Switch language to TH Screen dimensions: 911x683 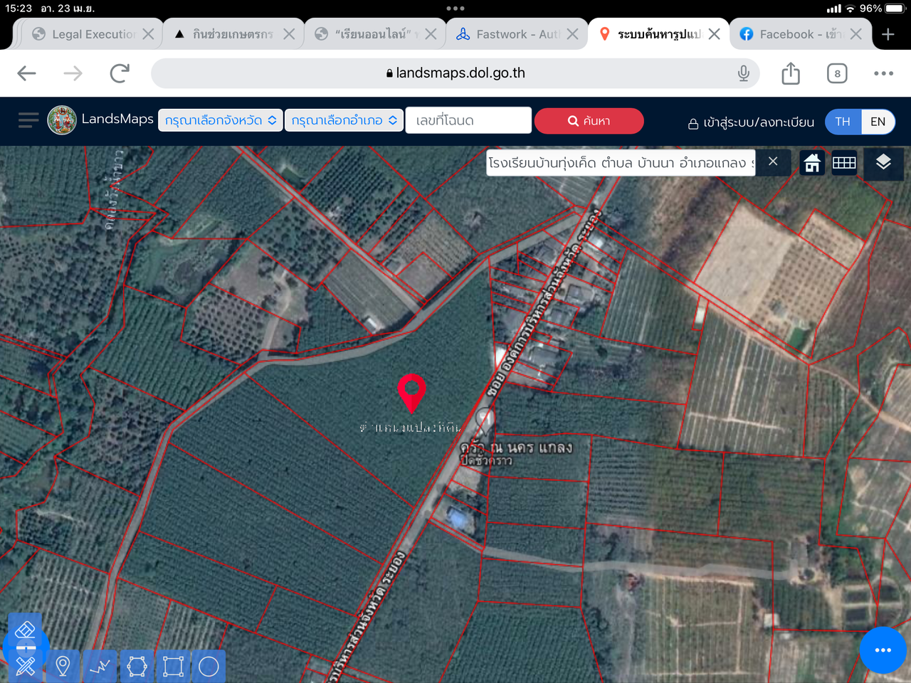tap(843, 122)
